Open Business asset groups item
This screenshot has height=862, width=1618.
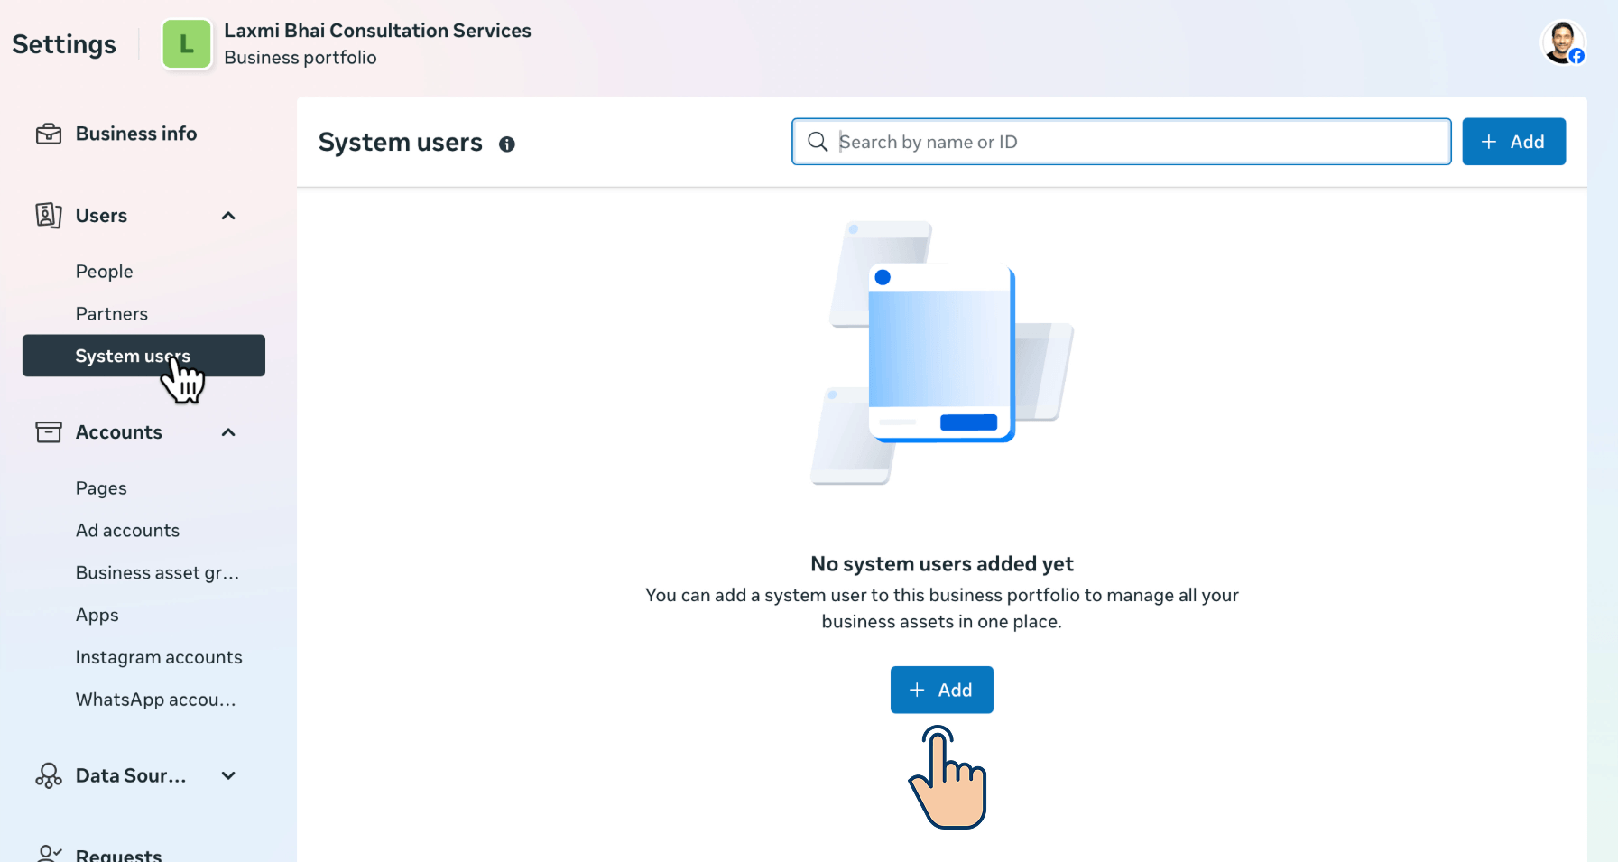point(157,573)
